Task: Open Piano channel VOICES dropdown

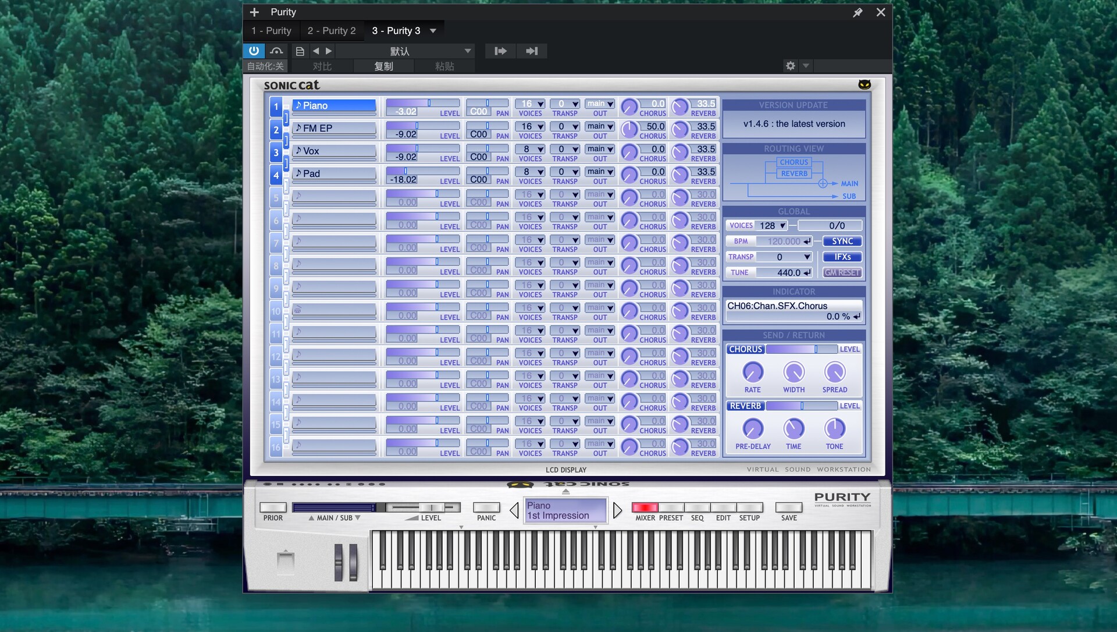Action: click(530, 104)
